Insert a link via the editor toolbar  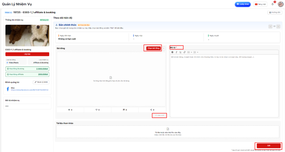pyautogui.click(x=184, y=52)
